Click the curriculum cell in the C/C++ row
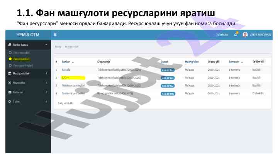This screenshot has height=156, width=278. pyautogui.click(x=119, y=78)
